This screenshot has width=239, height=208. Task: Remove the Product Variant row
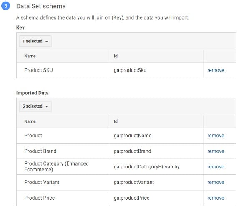coord(216,182)
